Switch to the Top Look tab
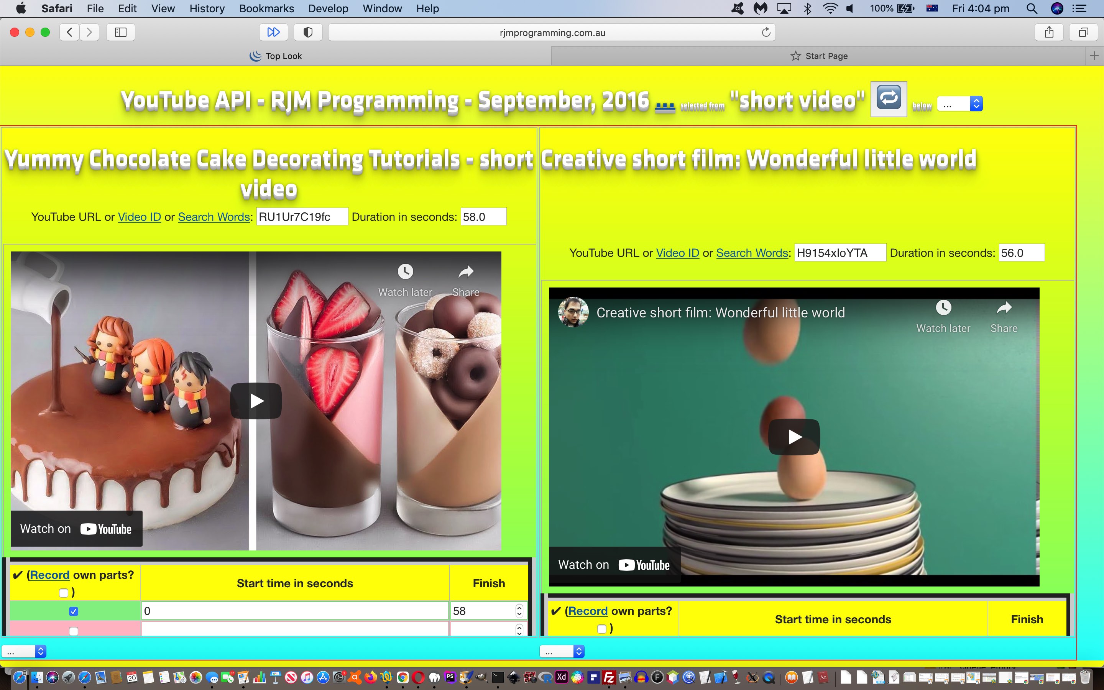 coord(276,56)
